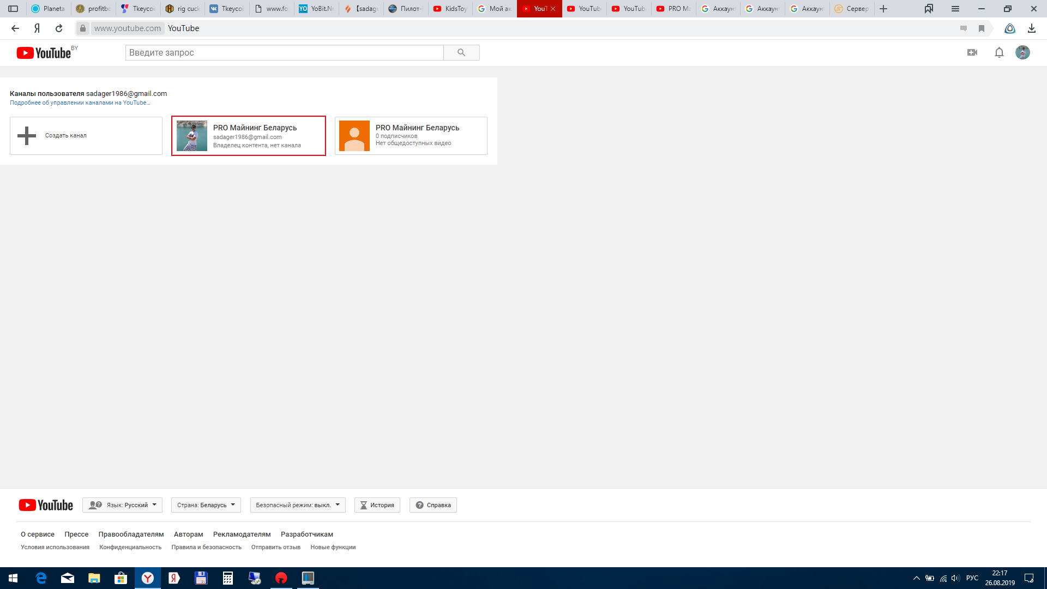Viewport: 1047px width, 589px height.
Task: Click the search magnifier button
Action: pyautogui.click(x=461, y=53)
